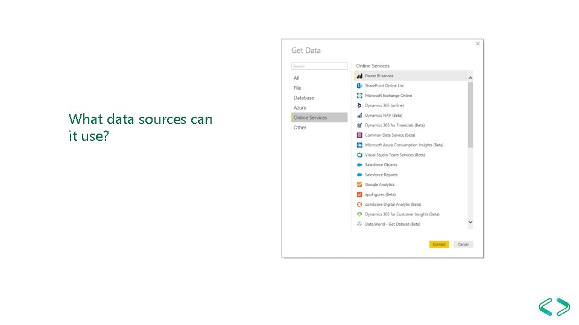Select the All category
Screen dimensions: 579x325
[297, 78]
